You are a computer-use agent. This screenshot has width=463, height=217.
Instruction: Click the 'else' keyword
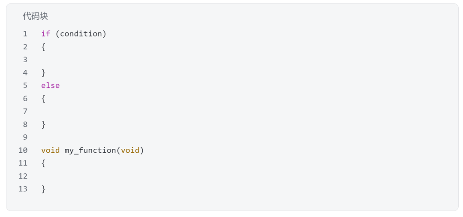[50, 85]
